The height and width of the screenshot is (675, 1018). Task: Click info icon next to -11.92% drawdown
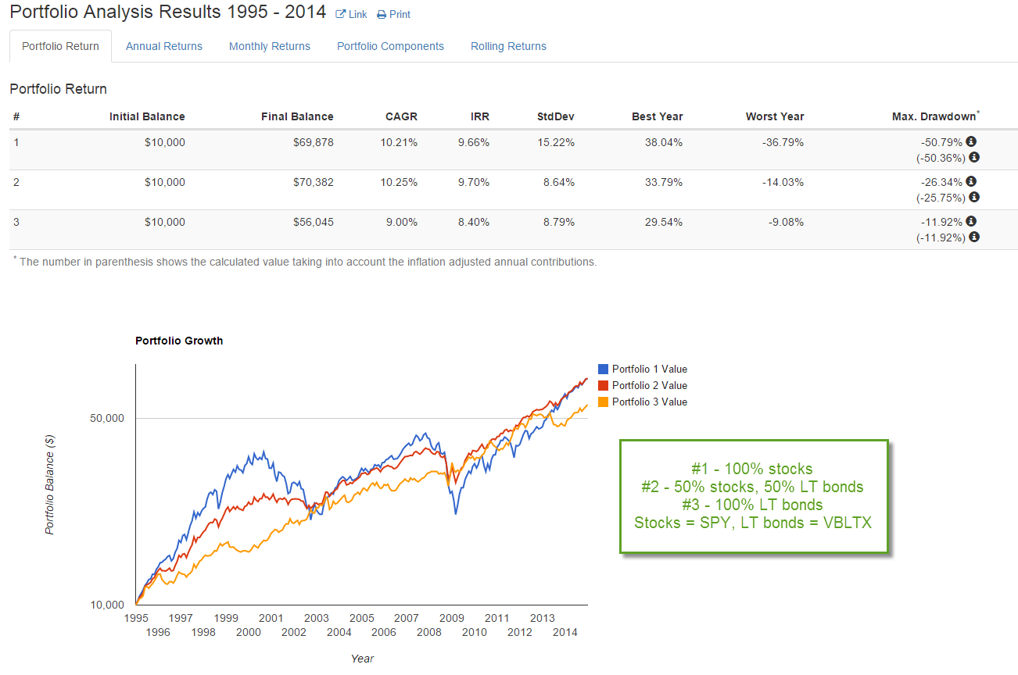coord(971,222)
